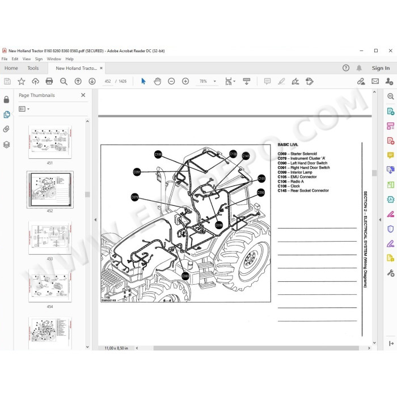
Task: Expand the right tools pane
Action: point(391,343)
